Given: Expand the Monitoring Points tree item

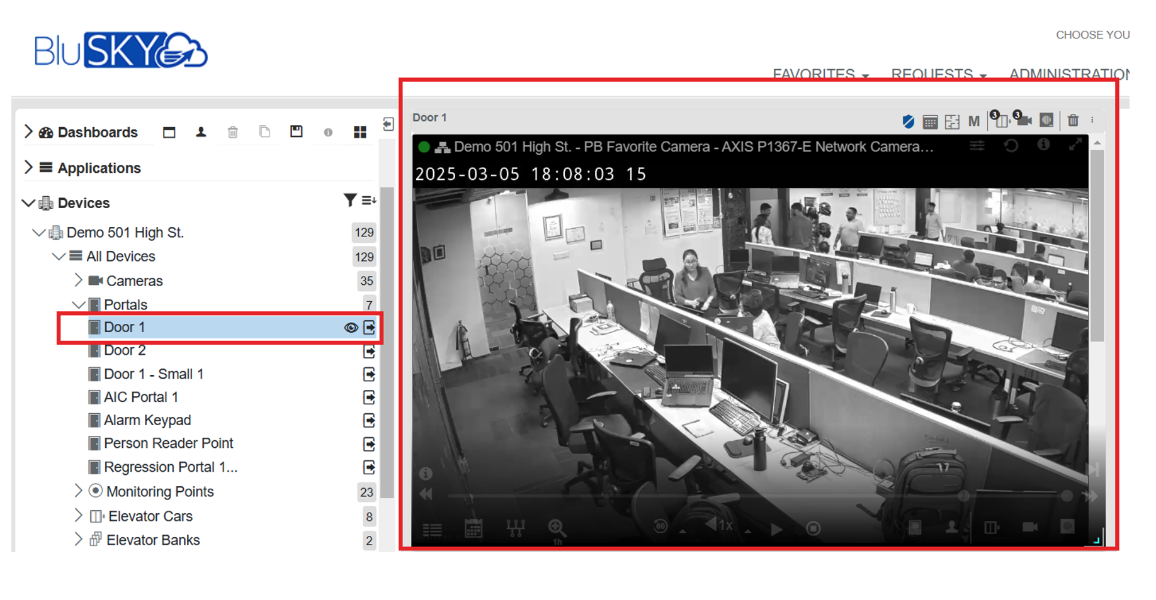Looking at the screenshot, I should point(78,491).
